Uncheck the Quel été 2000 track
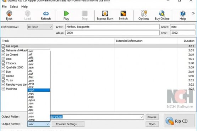Image resolution: width=197 pixels, height=131 pixels. click(4, 67)
